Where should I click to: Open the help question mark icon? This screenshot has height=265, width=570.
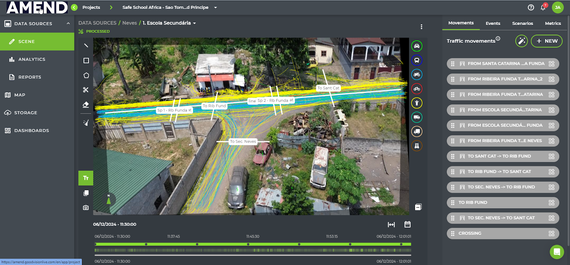(x=531, y=7)
